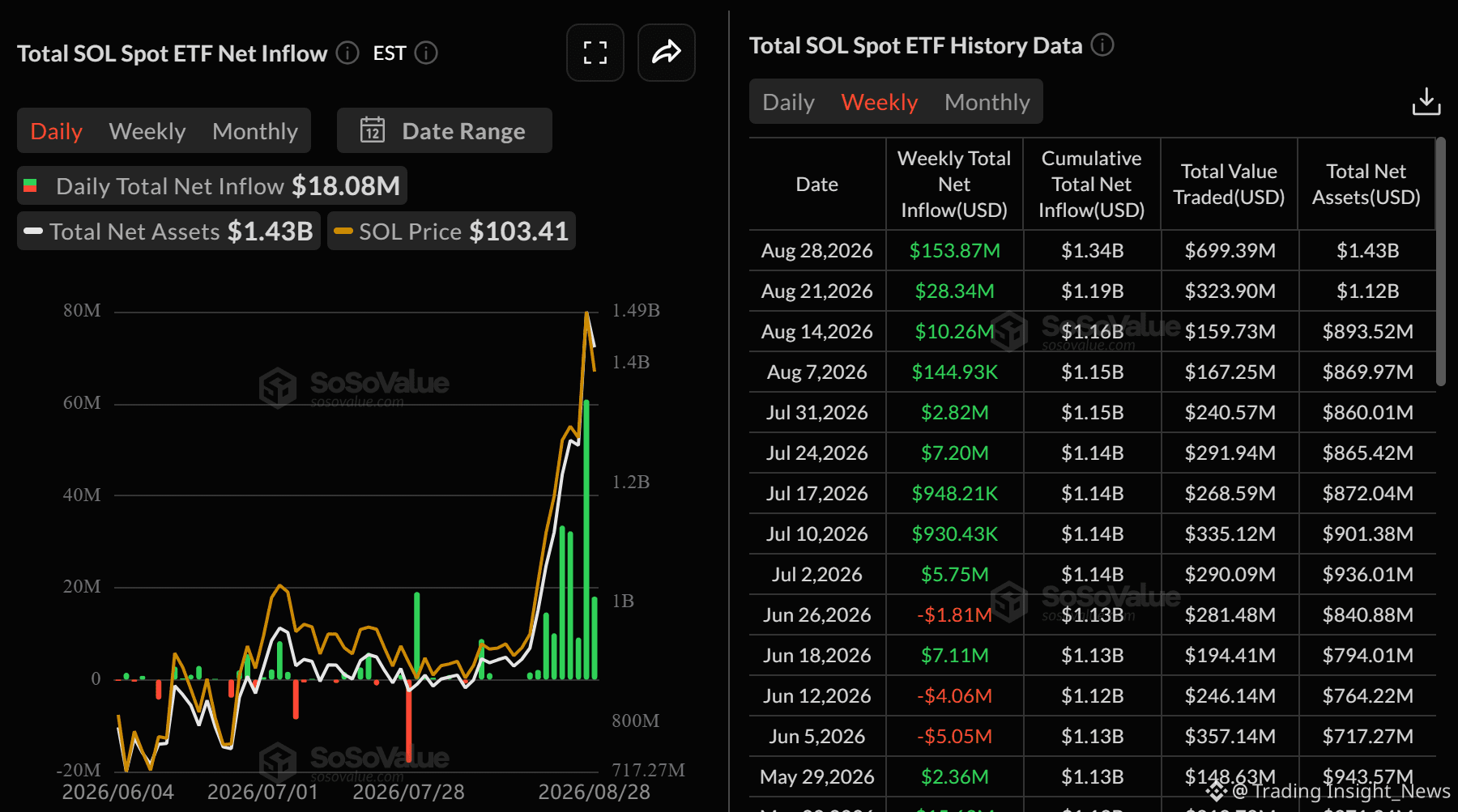Select the Jun 18,2026 date cell

coord(817,656)
